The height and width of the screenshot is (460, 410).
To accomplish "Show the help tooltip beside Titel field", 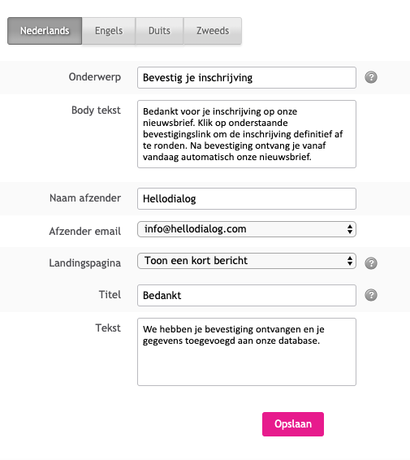I will pos(371,295).
